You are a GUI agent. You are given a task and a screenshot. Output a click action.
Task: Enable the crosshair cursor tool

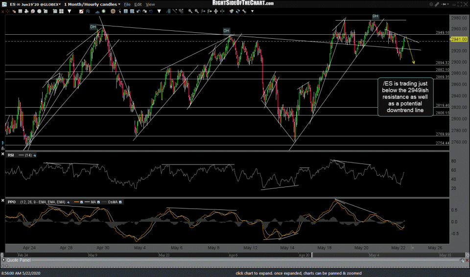113,11
